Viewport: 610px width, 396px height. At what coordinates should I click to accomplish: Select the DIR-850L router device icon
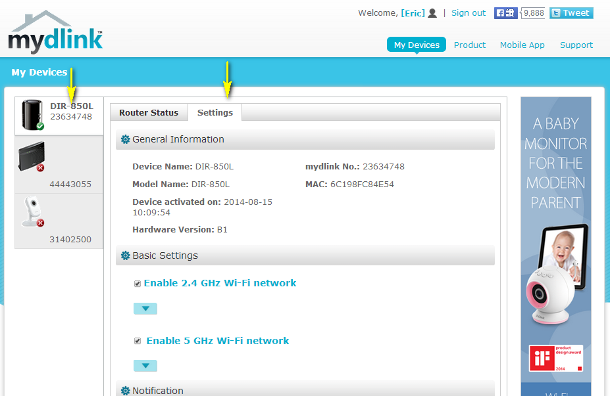click(x=32, y=114)
